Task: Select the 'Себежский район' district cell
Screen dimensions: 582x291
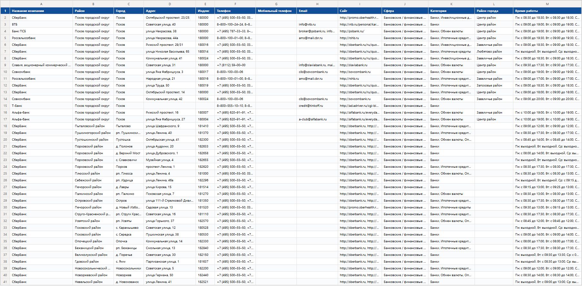Action: tap(93, 180)
